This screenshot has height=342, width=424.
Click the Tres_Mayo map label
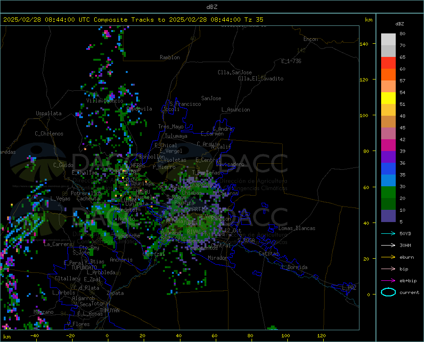coord(171,127)
